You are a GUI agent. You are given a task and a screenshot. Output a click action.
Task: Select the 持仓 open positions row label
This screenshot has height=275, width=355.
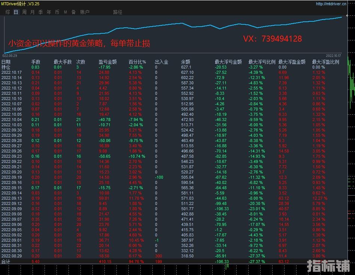coord(6,67)
